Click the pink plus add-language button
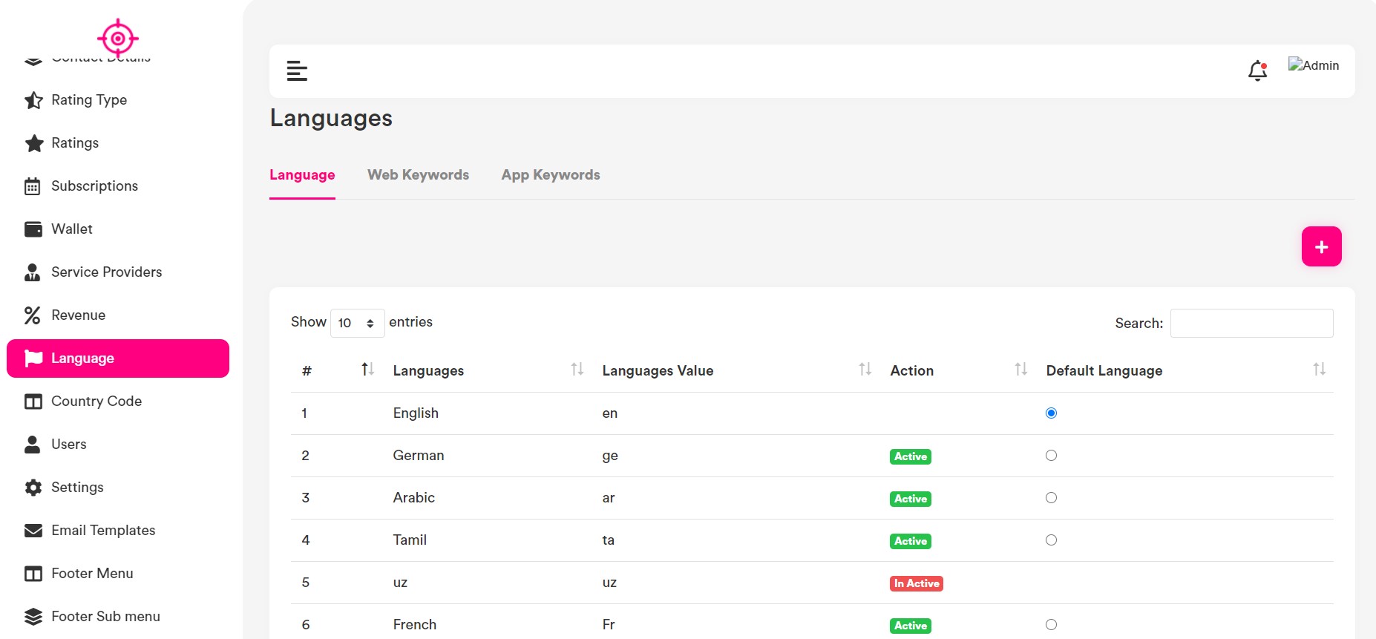The width and height of the screenshot is (1376, 639). [1321, 246]
